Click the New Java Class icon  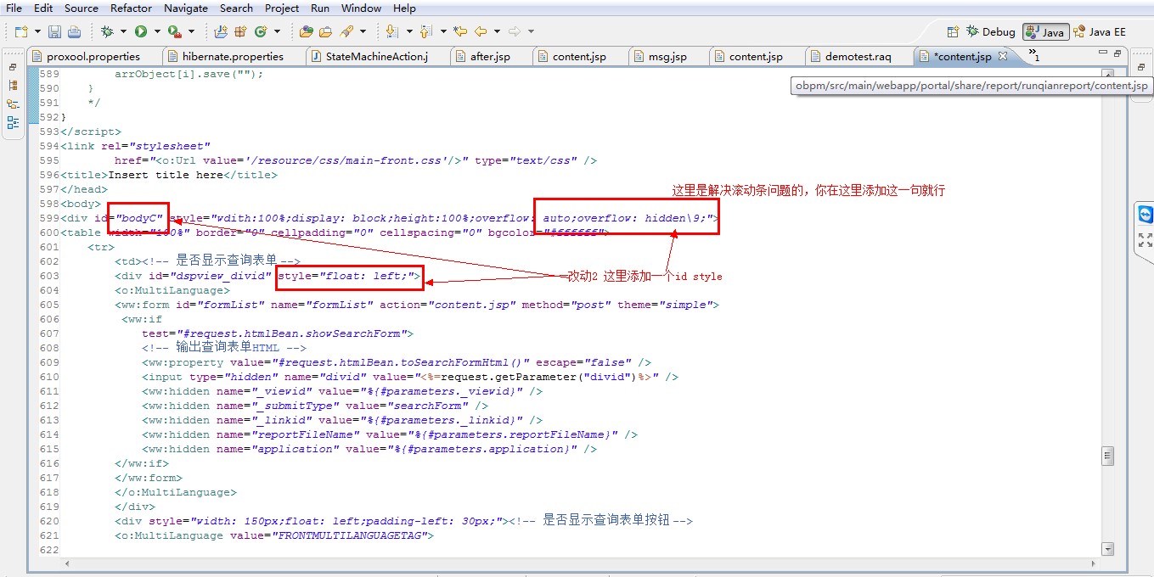[260, 31]
